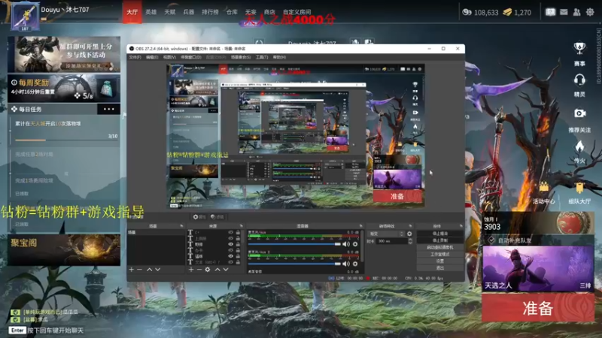
Task: Pop out the OBS Sources dock
Action: tap(241, 226)
